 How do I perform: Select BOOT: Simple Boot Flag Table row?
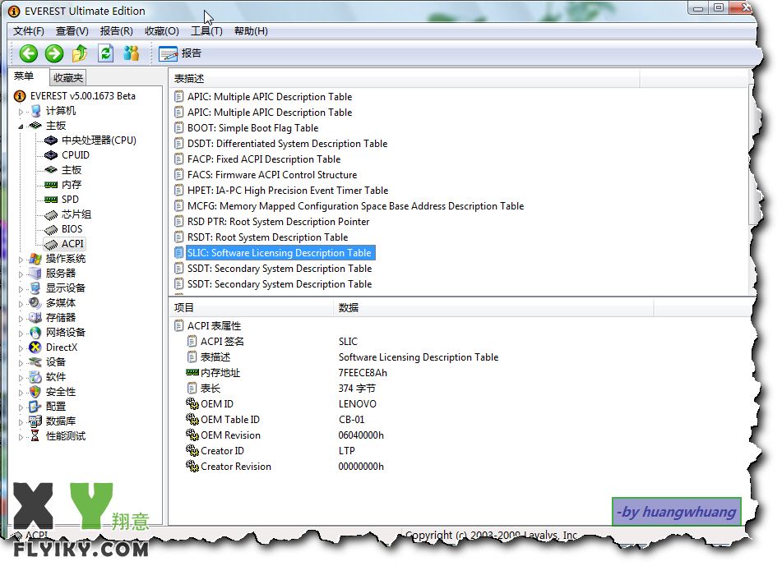coord(252,128)
